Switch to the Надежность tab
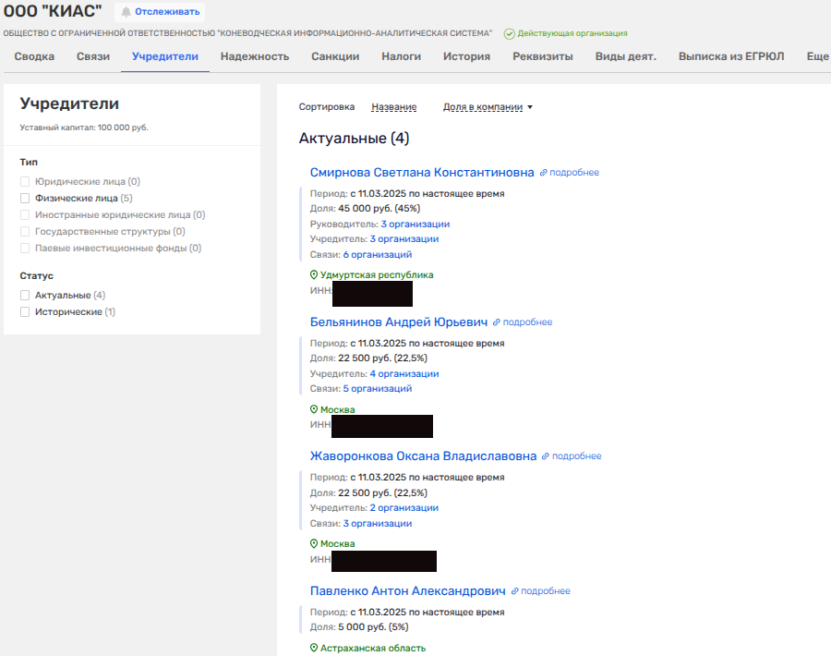This screenshot has width=831, height=656. (255, 56)
